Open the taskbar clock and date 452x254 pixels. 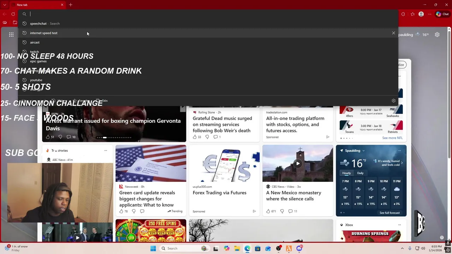pyautogui.click(x=436, y=248)
